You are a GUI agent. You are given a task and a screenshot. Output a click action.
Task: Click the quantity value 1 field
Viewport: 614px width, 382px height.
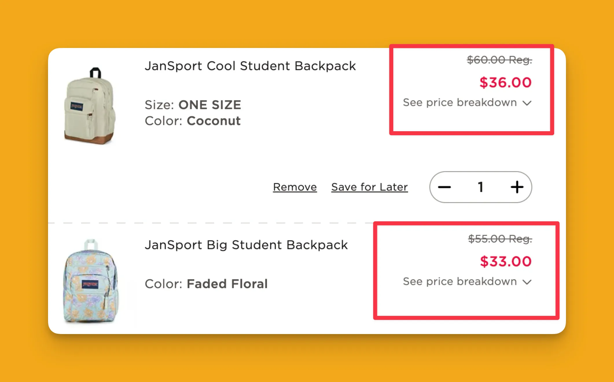[481, 187]
